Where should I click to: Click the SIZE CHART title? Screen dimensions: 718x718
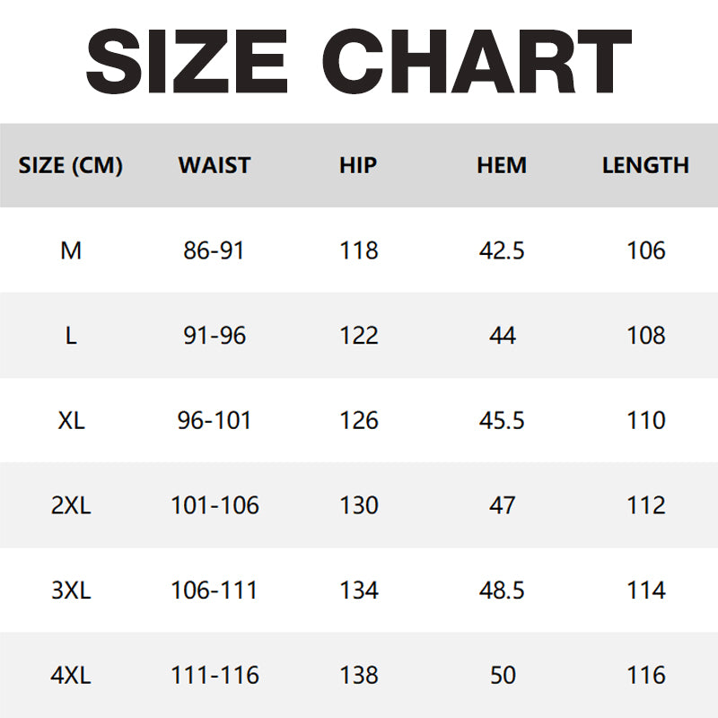pos(359,61)
